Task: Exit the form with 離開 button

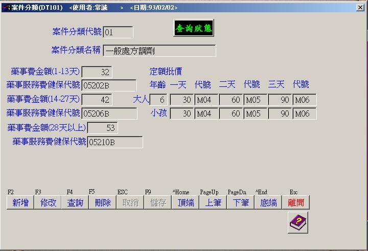Action: (296, 202)
